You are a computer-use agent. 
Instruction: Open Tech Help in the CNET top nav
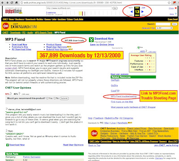[78, 19]
